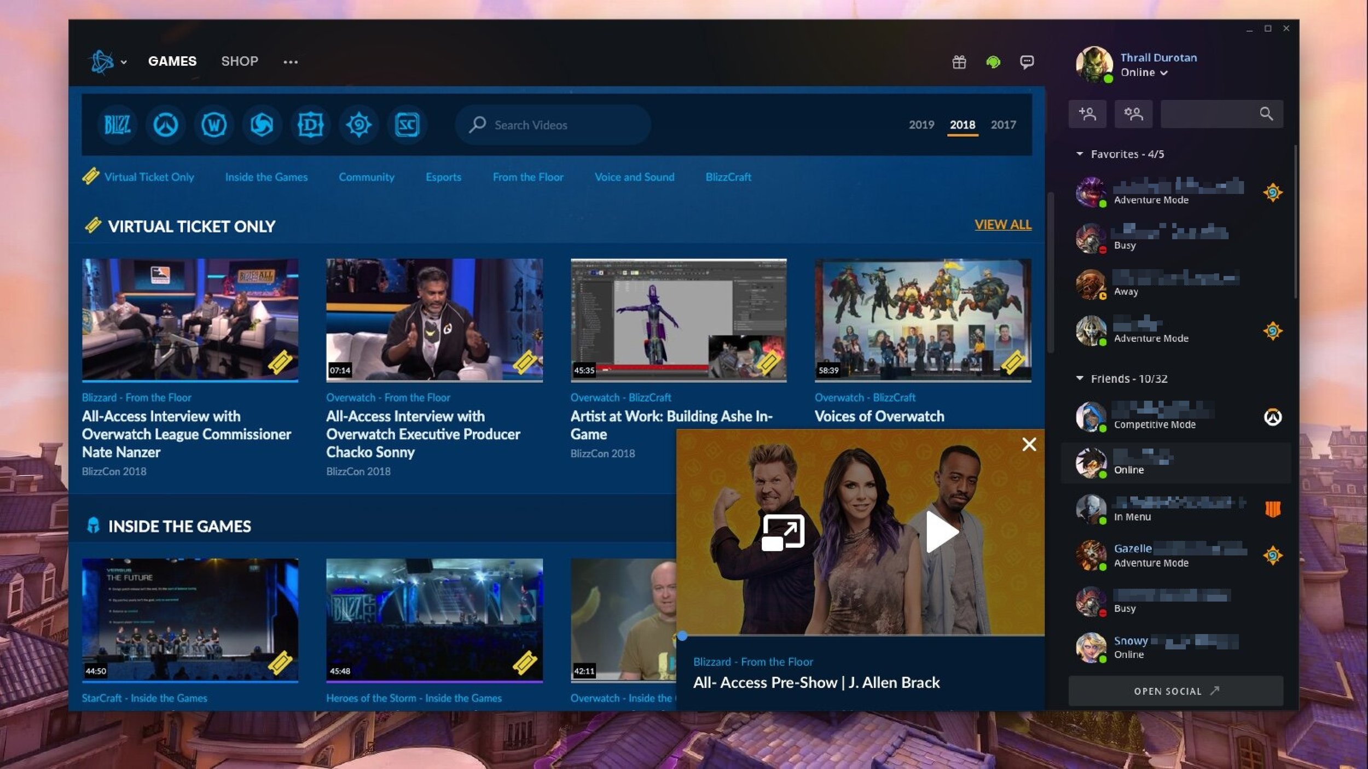The width and height of the screenshot is (1368, 769).
Task: Open Voices of Overwatch title
Action: 879,416
